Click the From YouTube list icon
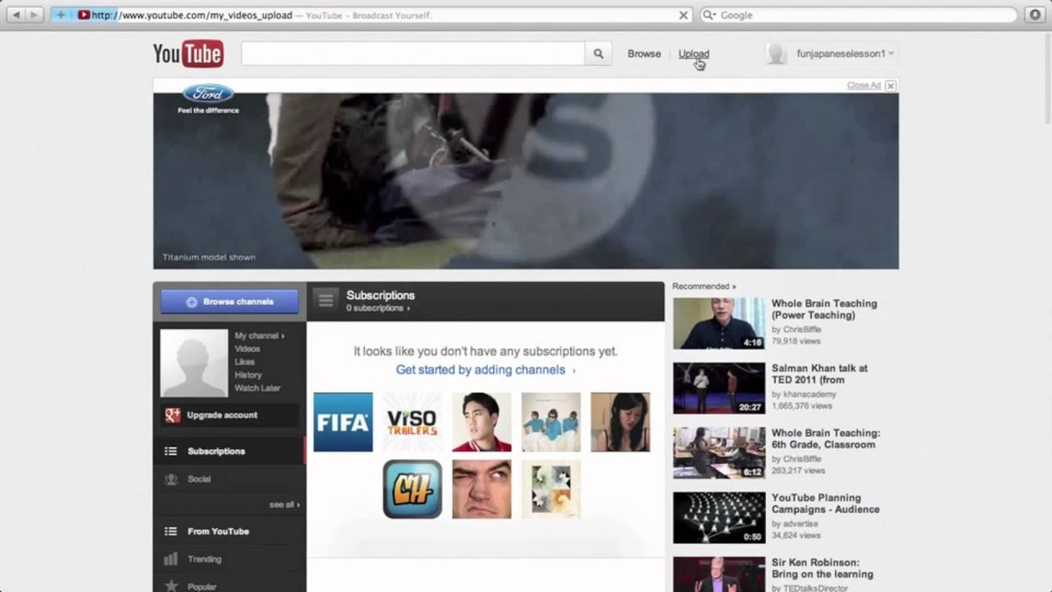 171,531
